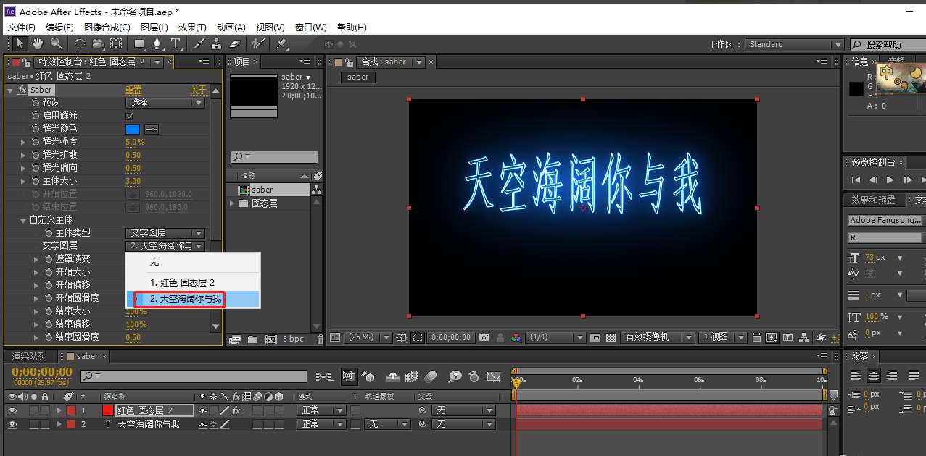This screenshot has height=456, width=926.
Task: Select the Hand tool
Action: [x=38, y=44]
